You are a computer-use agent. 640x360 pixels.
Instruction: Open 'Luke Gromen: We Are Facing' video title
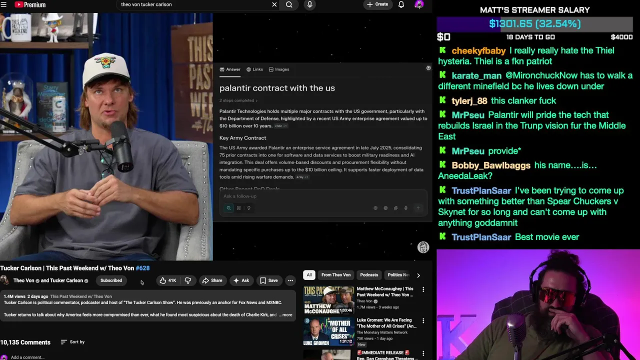[386, 323]
